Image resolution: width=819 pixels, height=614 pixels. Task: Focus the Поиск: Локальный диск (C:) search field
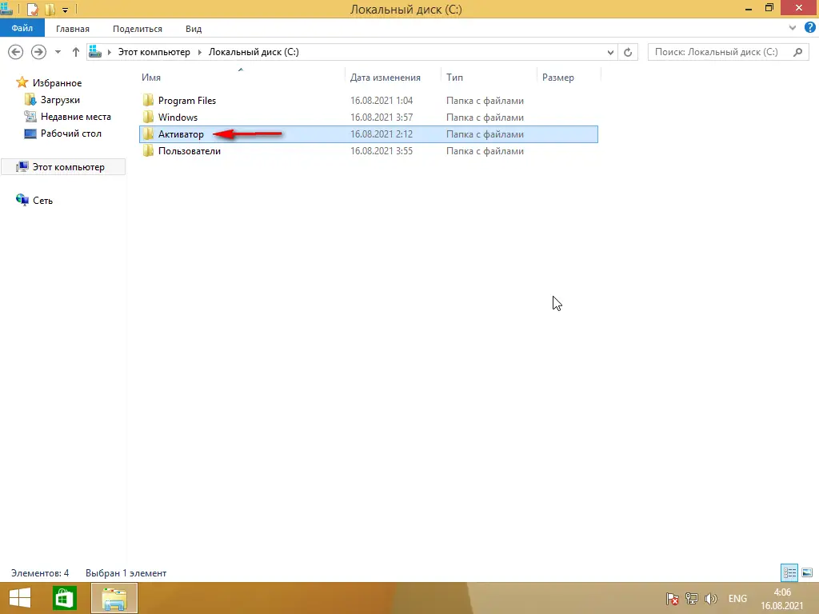pos(729,52)
